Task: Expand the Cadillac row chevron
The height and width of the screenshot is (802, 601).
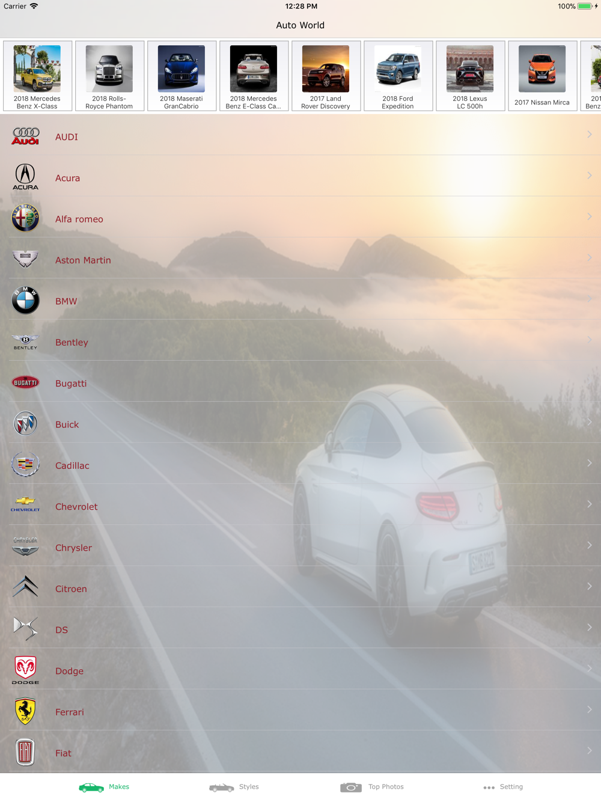Action: (590, 463)
